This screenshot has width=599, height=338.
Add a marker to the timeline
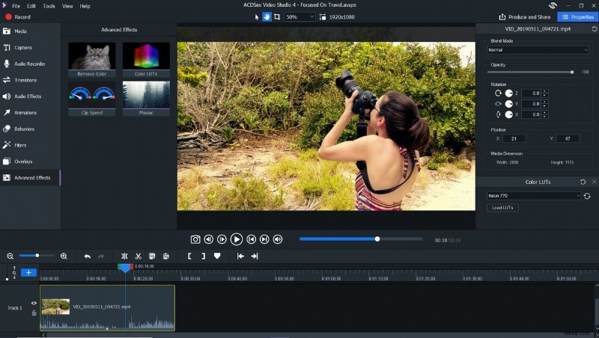click(217, 256)
